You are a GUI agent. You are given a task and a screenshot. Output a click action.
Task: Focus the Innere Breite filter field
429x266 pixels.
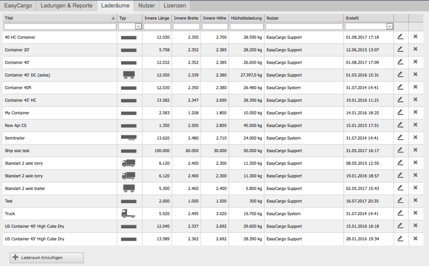point(186,26)
